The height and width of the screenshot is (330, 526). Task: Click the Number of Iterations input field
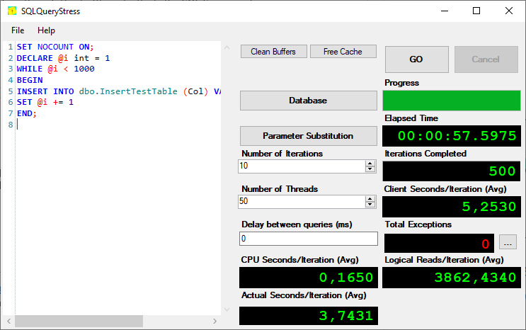coord(301,166)
